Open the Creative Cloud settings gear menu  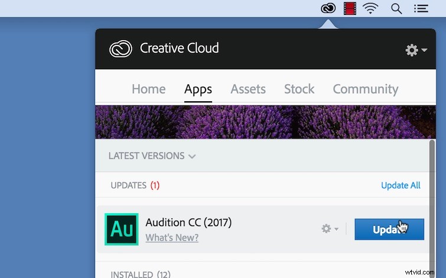click(x=416, y=50)
